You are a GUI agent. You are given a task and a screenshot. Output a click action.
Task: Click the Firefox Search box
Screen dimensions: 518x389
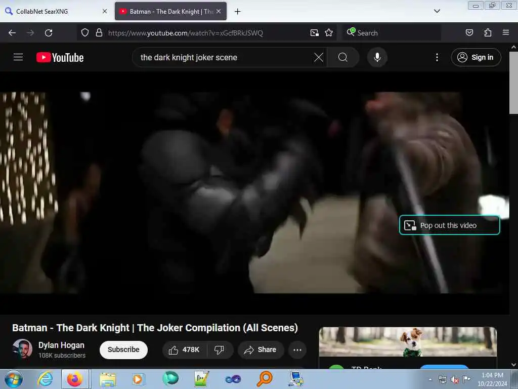point(392,33)
